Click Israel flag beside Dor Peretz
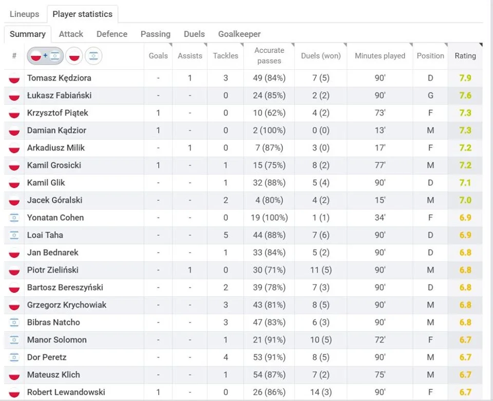 tap(14, 357)
